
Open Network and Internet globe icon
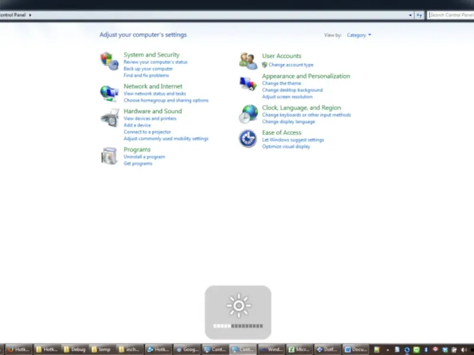coord(109,93)
